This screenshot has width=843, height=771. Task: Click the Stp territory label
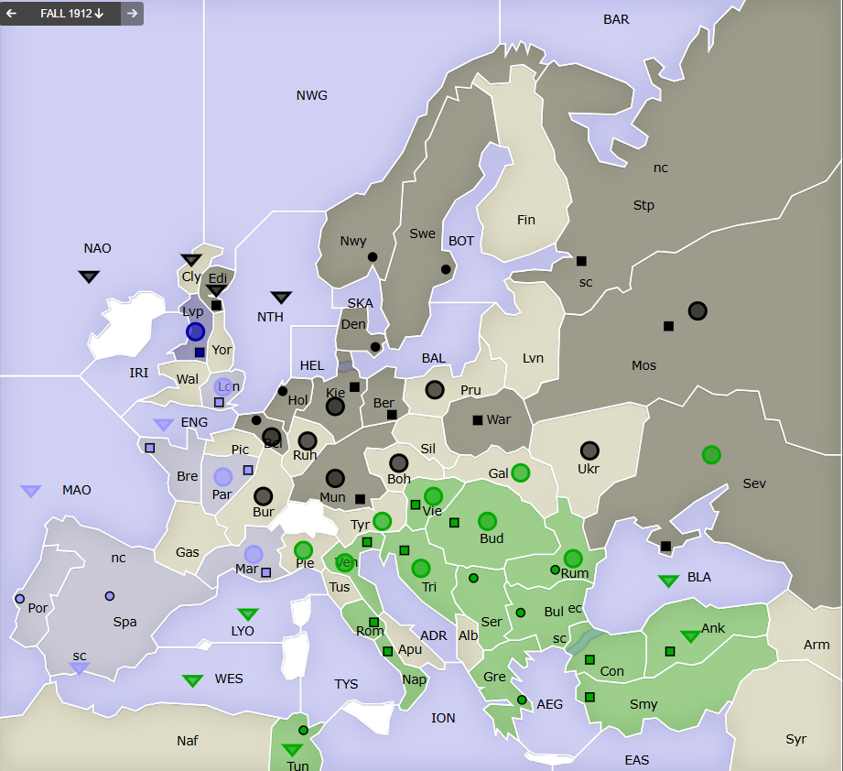pyautogui.click(x=643, y=205)
